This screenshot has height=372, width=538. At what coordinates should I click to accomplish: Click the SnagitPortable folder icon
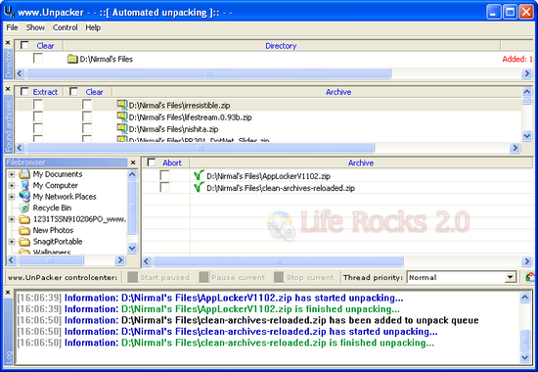tap(24, 241)
